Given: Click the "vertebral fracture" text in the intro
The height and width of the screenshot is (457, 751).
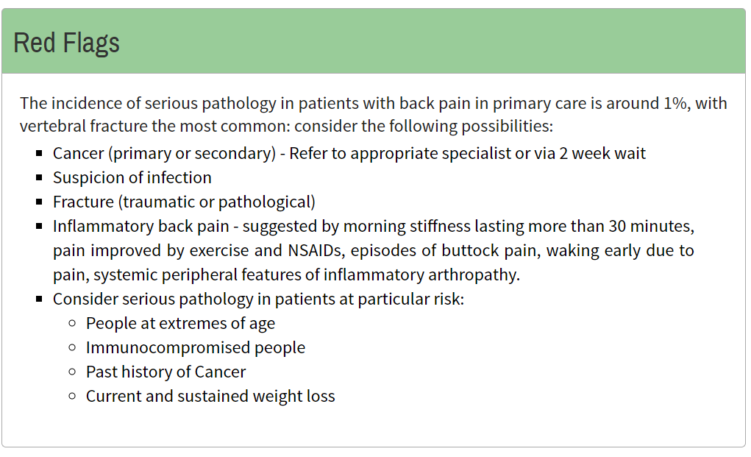Looking at the screenshot, I should (x=83, y=126).
